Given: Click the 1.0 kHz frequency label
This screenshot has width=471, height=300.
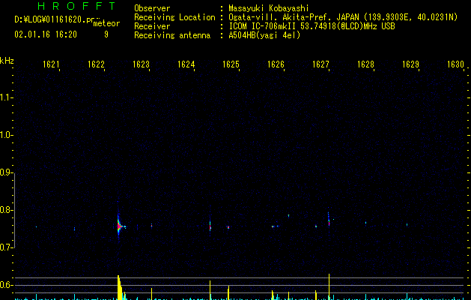Looking at the screenshot, I should [x=6, y=135].
